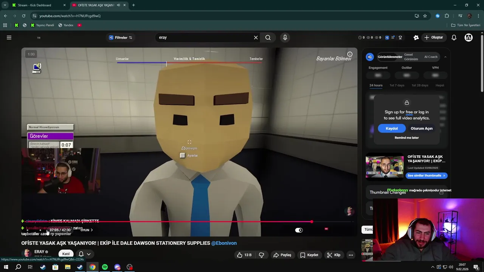The image size is (484, 272).
Task: Open the star-shaped AI icon in header
Action: point(416,37)
